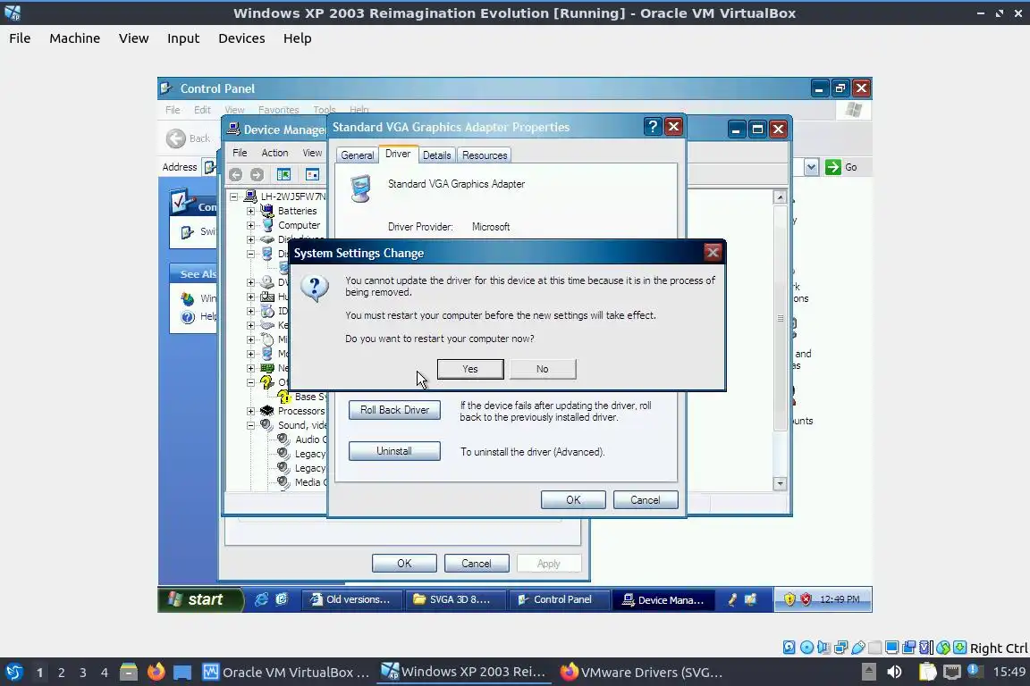Open the Control Panel address bar dropdown arrow

[811, 167]
